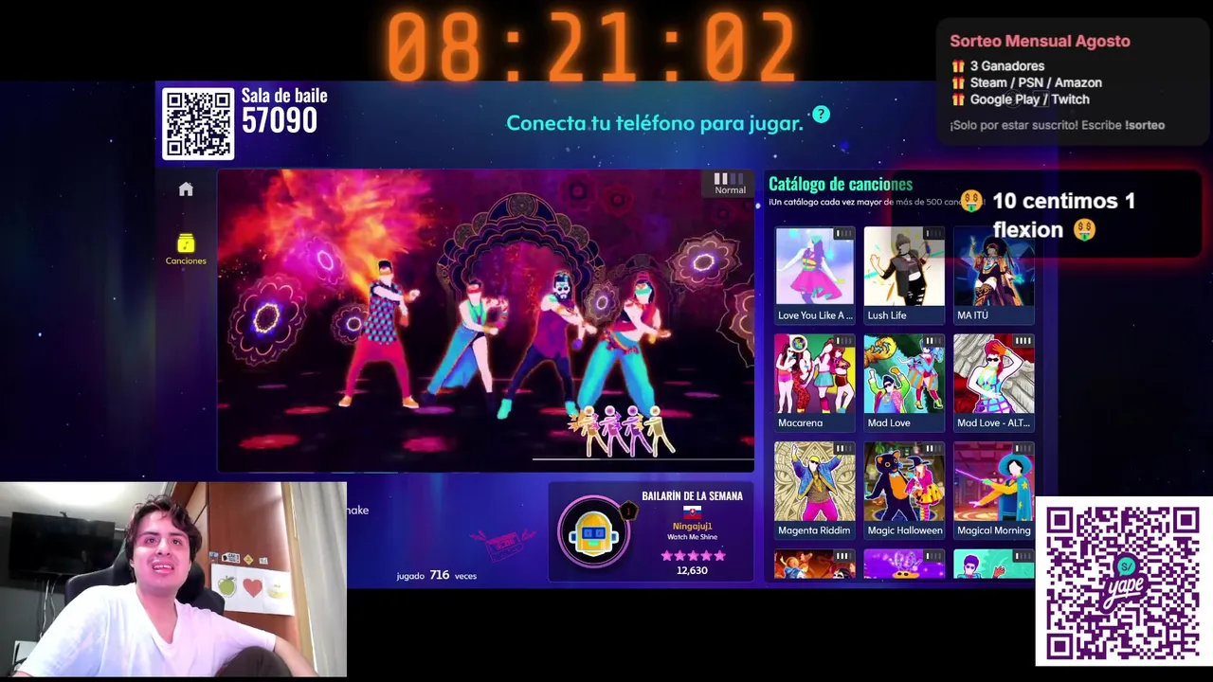The height and width of the screenshot is (682, 1213).
Task: Click the Conecta tu teléfono para jugar text
Action: point(654,123)
